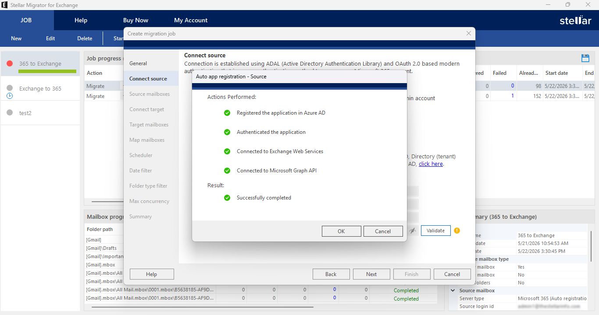Open the JOB tab
The image size is (599, 315).
pos(26,20)
